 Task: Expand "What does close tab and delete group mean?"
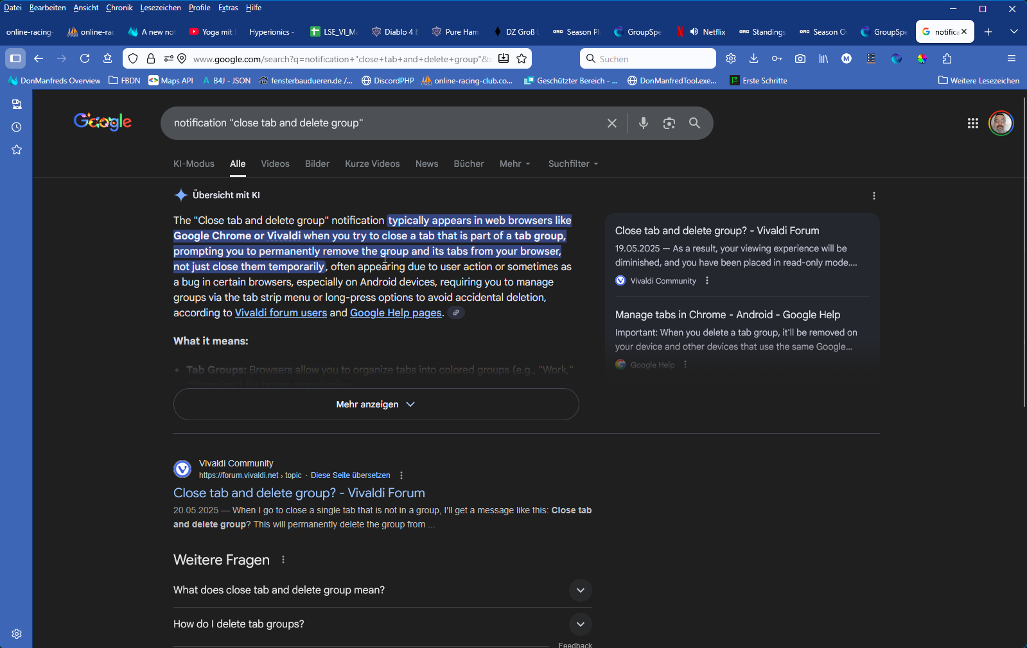580,590
